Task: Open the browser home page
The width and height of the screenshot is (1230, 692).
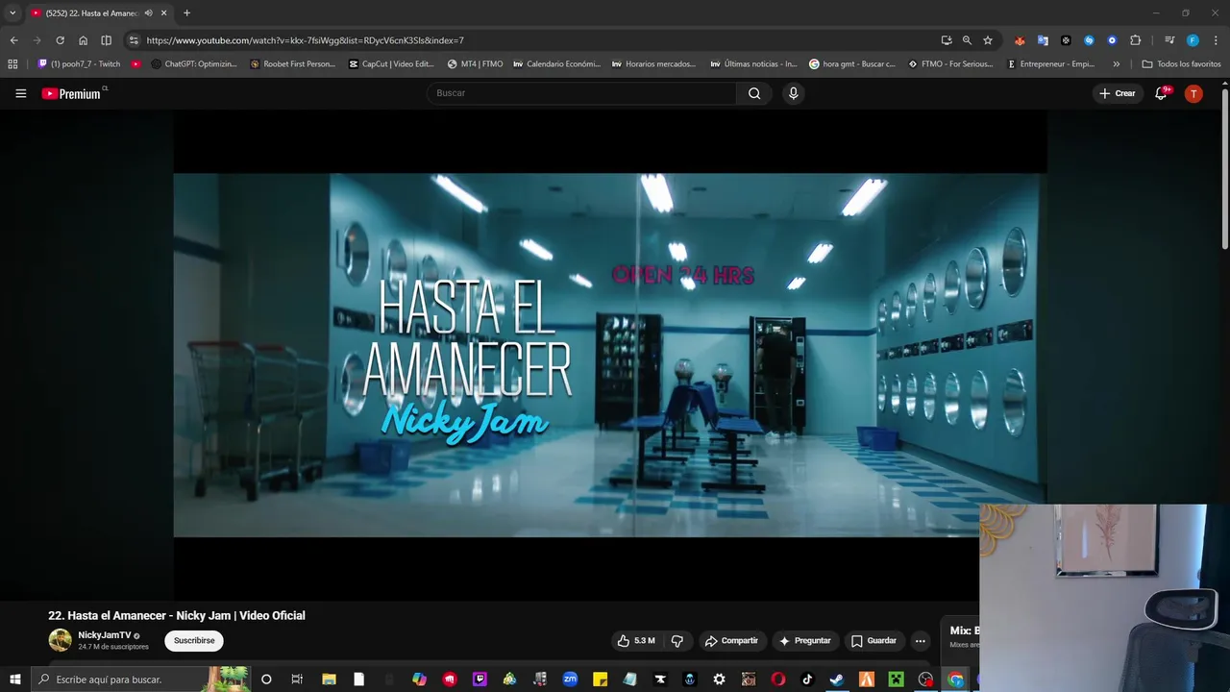Action: point(83,40)
